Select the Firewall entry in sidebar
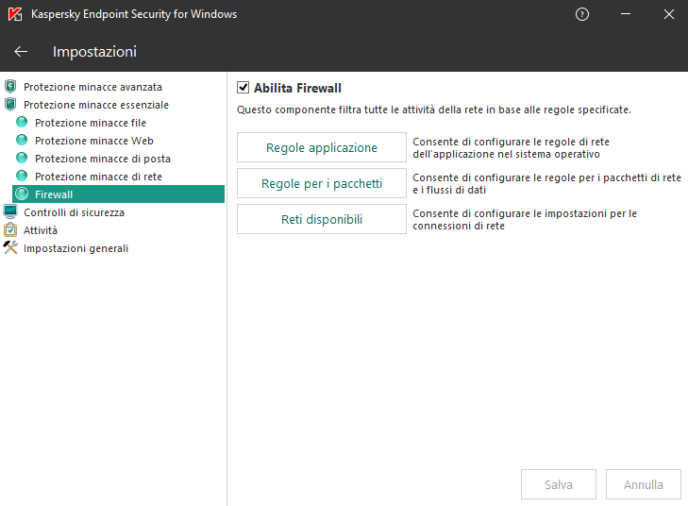The image size is (688, 506). pyautogui.click(x=119, y=194)
